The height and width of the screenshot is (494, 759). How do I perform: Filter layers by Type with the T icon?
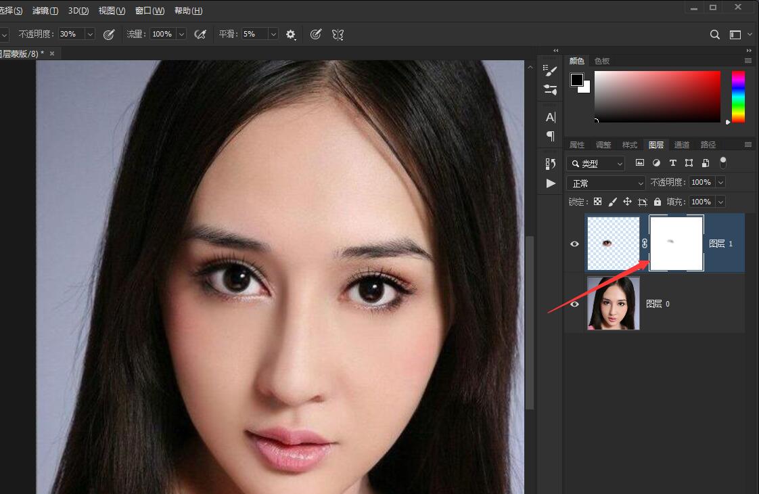pyautogui.click(x=673, y=162)
